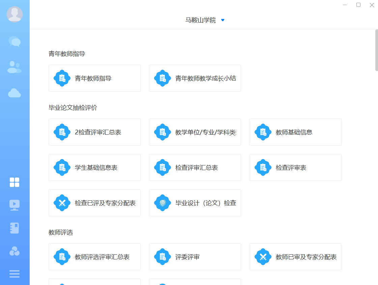Open 教师评选评审汇总表 entry
This screenshot has width=378, height=285.
click(94, 257)
